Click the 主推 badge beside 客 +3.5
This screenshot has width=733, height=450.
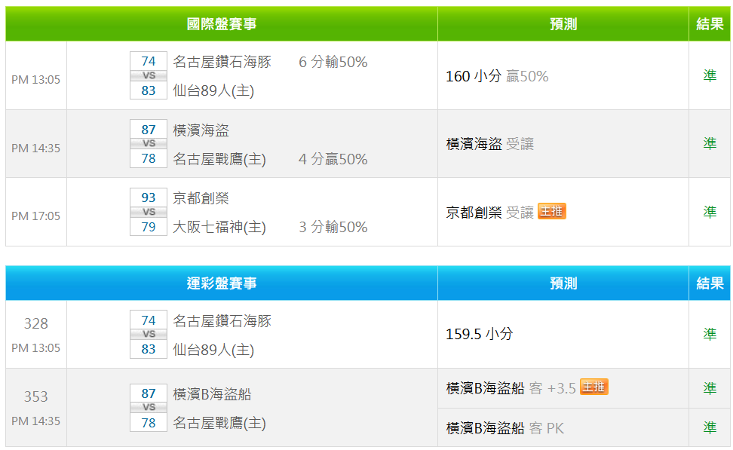pos(593,387)
